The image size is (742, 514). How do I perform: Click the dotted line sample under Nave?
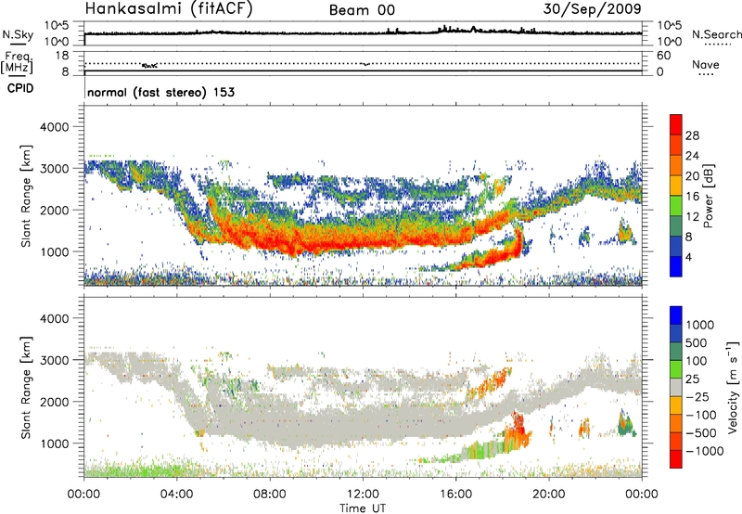click(706, 74)
